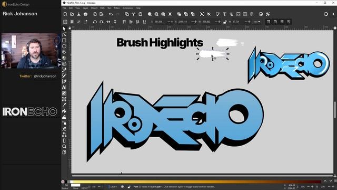Image resolution: width=337 pixels, height=190 pixels.
Task: Click the Paste clipboard icon
Action: (x=141, y=14)
